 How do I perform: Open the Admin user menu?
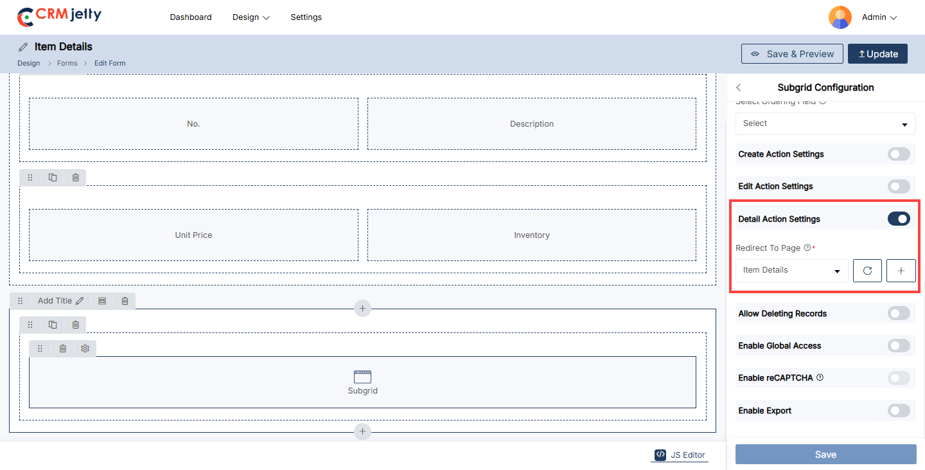(x=879, y=17)
